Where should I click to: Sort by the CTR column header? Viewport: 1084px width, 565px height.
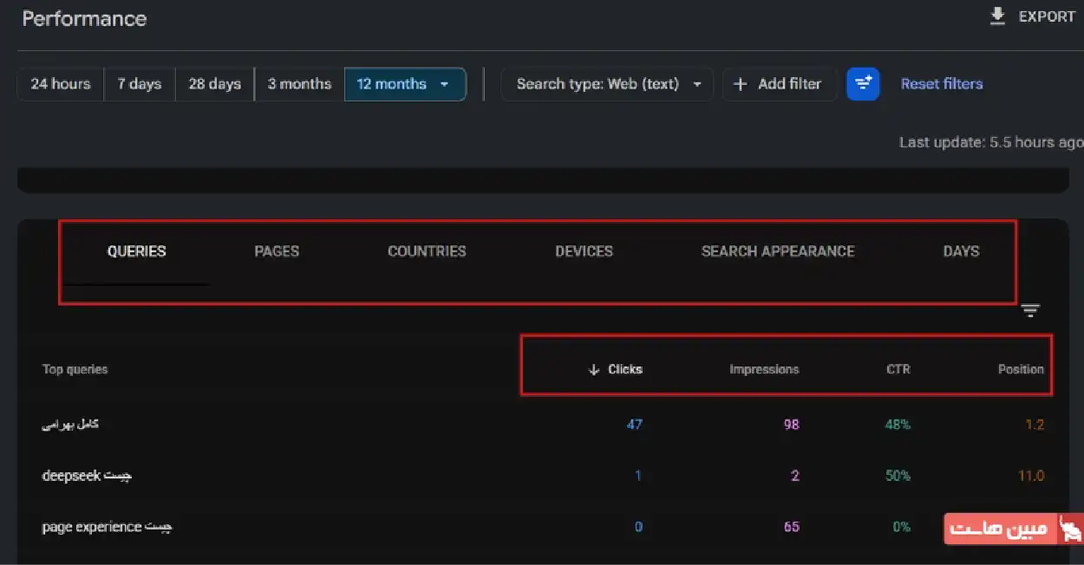(x=898, y=369)
